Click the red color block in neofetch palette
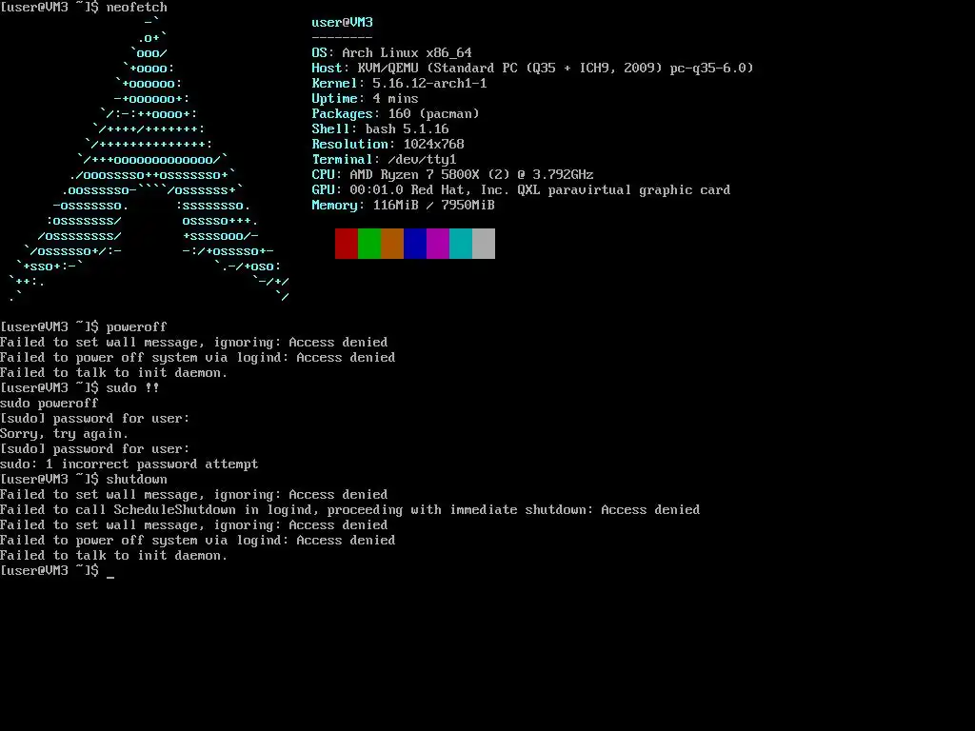This screenshot has height=731, width=975. (x=347, y=243)
